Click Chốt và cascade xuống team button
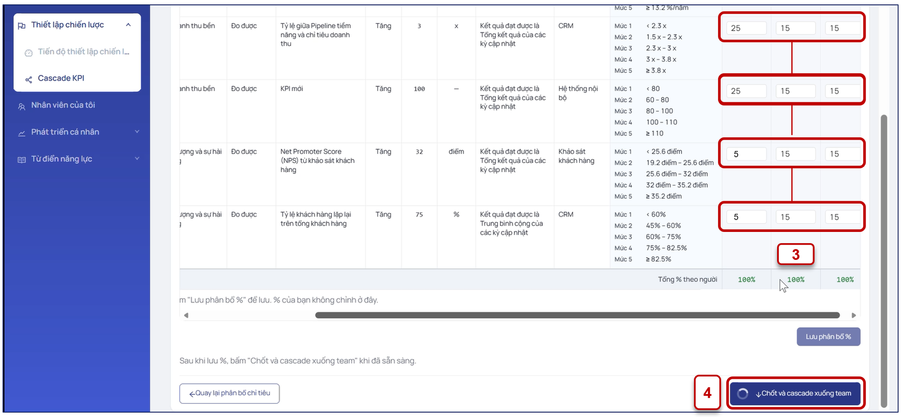 click(795, 393)
